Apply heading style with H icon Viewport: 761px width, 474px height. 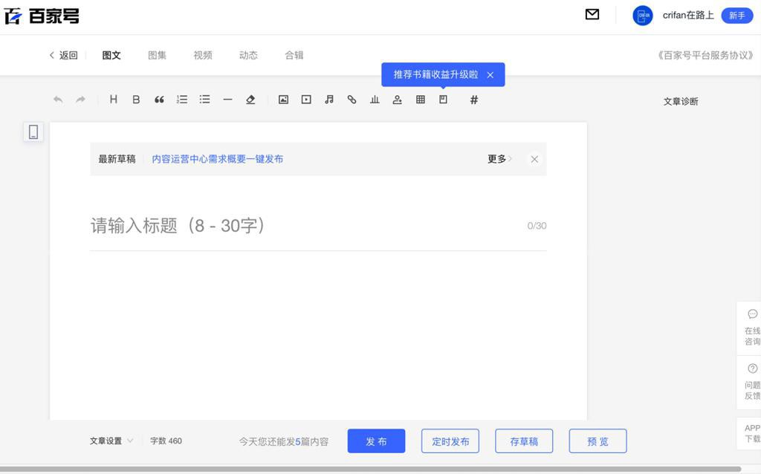tap(113, 100)
